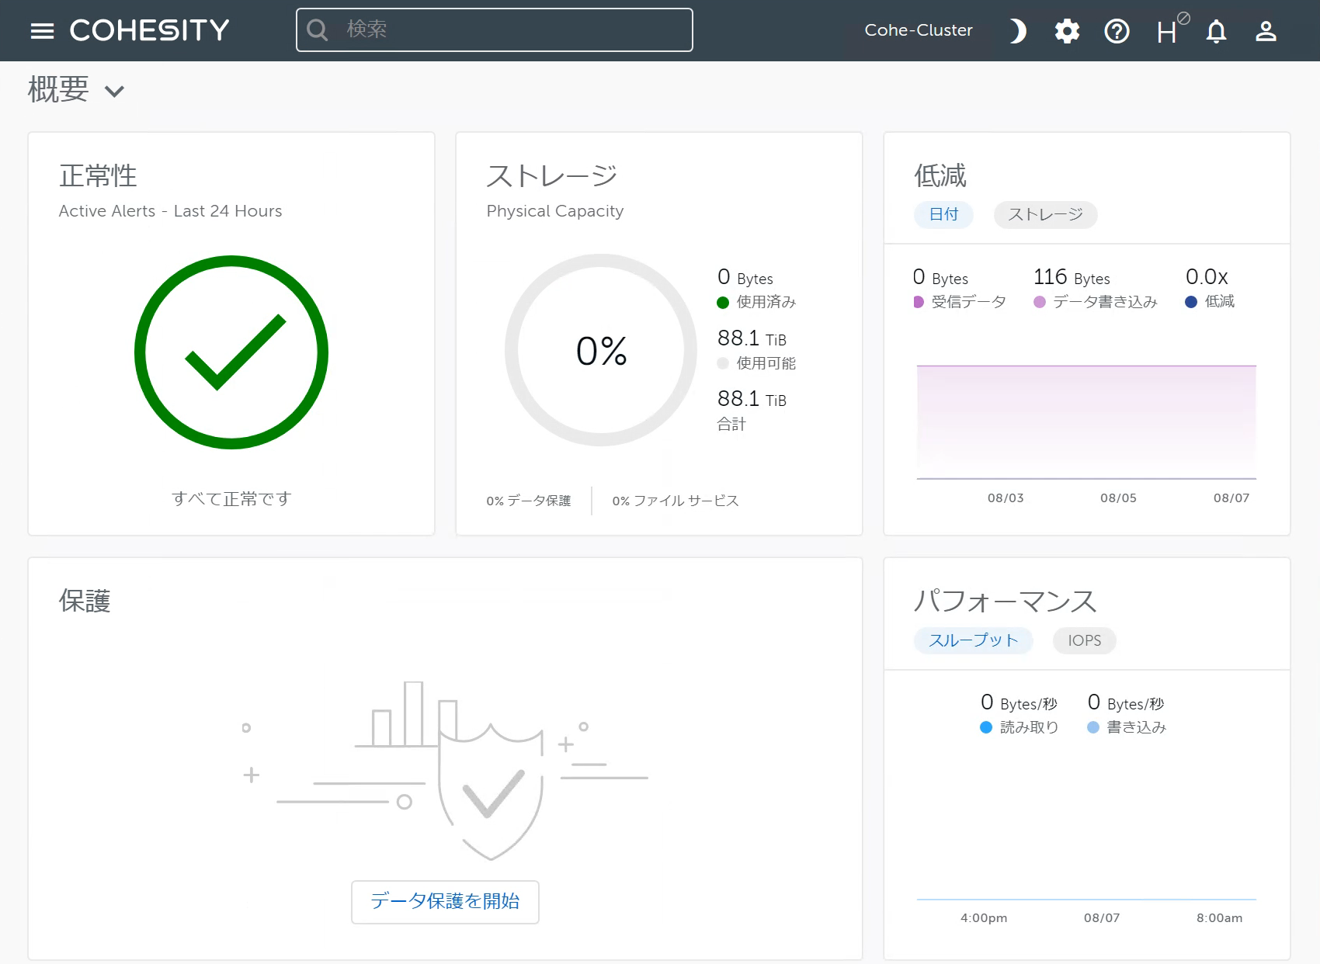Select the ストレージ tab in 低減
The width and height of the screenshot is (1320, 964).
pos(1045,214)
